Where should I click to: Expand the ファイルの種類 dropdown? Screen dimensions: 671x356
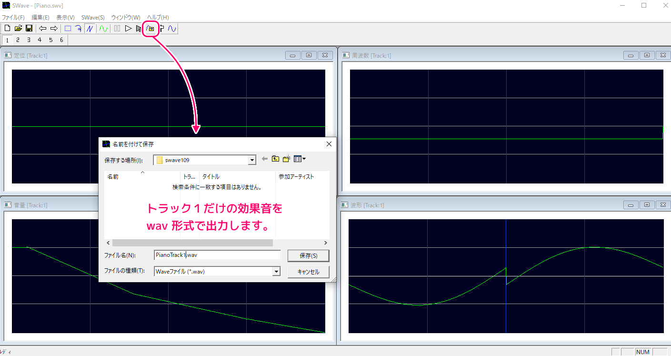click(276, 271)
